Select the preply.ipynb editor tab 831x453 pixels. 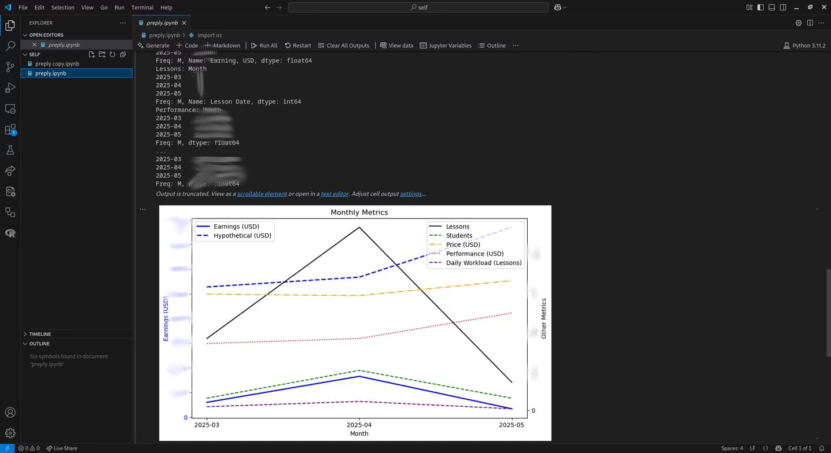161,23
